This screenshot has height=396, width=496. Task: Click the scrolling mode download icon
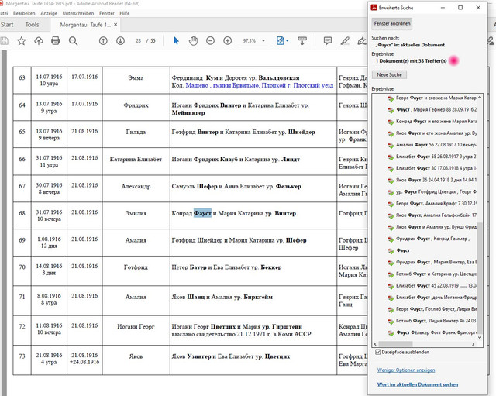[x=302, y=41]
